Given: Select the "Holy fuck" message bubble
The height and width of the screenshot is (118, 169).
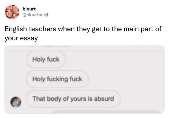Looking at the screenshot, I should 46,60.
